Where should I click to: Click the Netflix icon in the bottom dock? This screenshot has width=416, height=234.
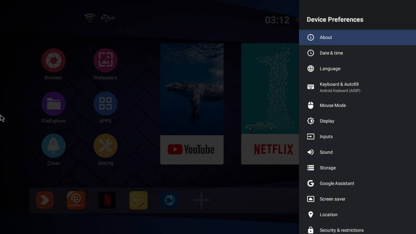107,200
